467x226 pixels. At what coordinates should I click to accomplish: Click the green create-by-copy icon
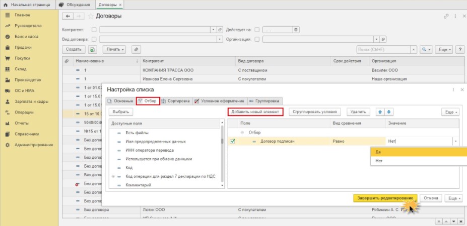pos(92,50)
